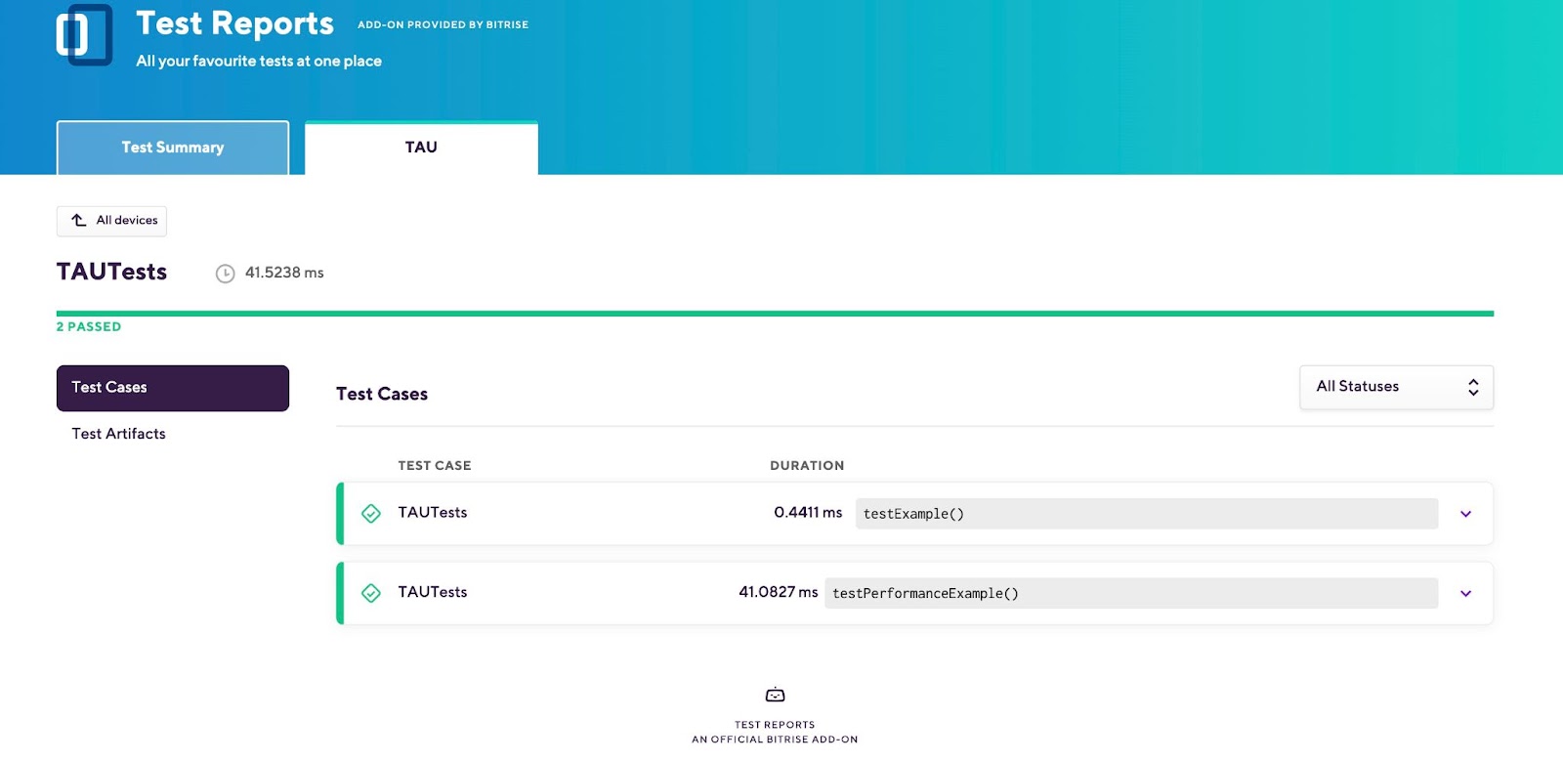Click the Bitrise robot icon in footer

[x=775, y=695]
